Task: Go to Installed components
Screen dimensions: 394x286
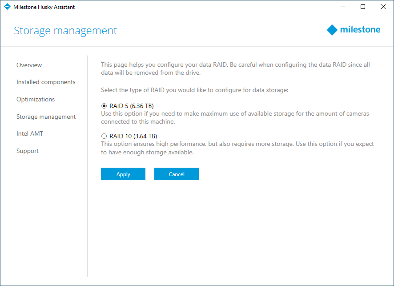Action: pos(46,82)
